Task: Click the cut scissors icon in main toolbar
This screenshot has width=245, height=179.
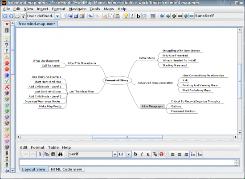Action: (105, 16)
